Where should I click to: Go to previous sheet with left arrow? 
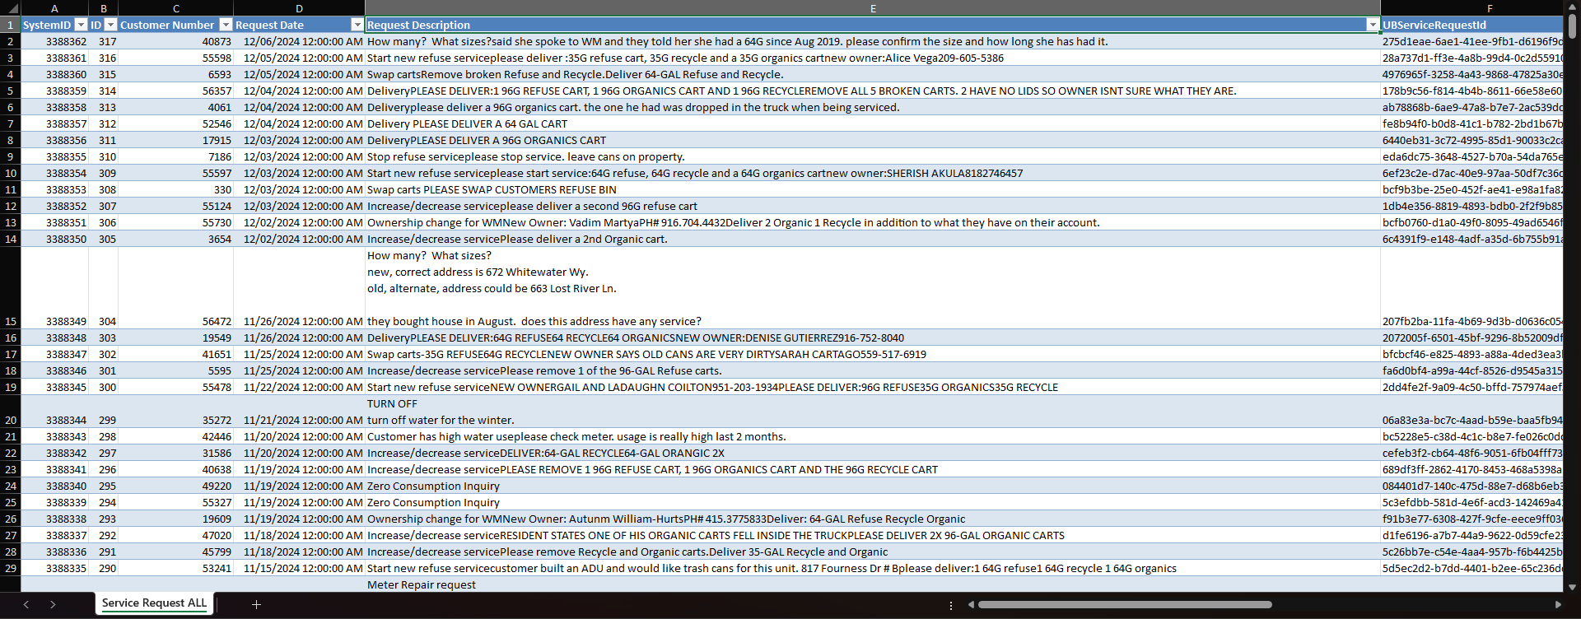pos(26,604)
